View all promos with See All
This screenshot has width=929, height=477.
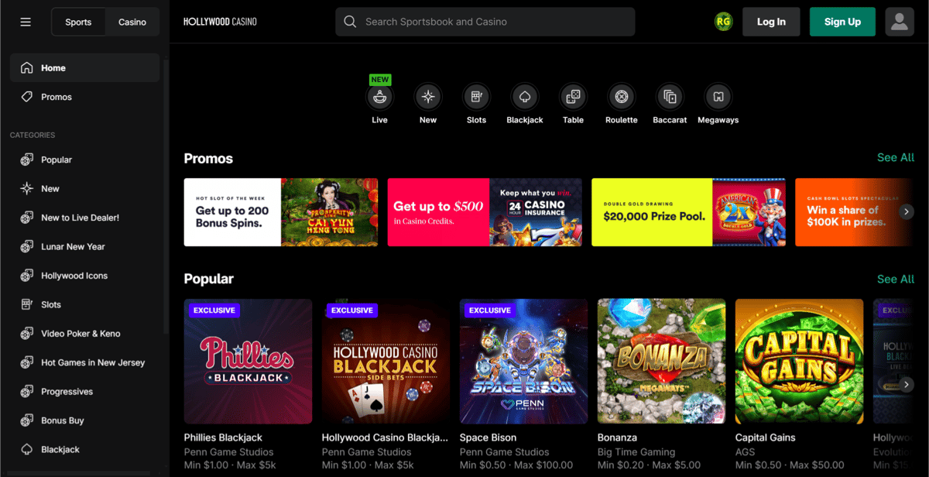pyautogui.click(x=896, y=158)
